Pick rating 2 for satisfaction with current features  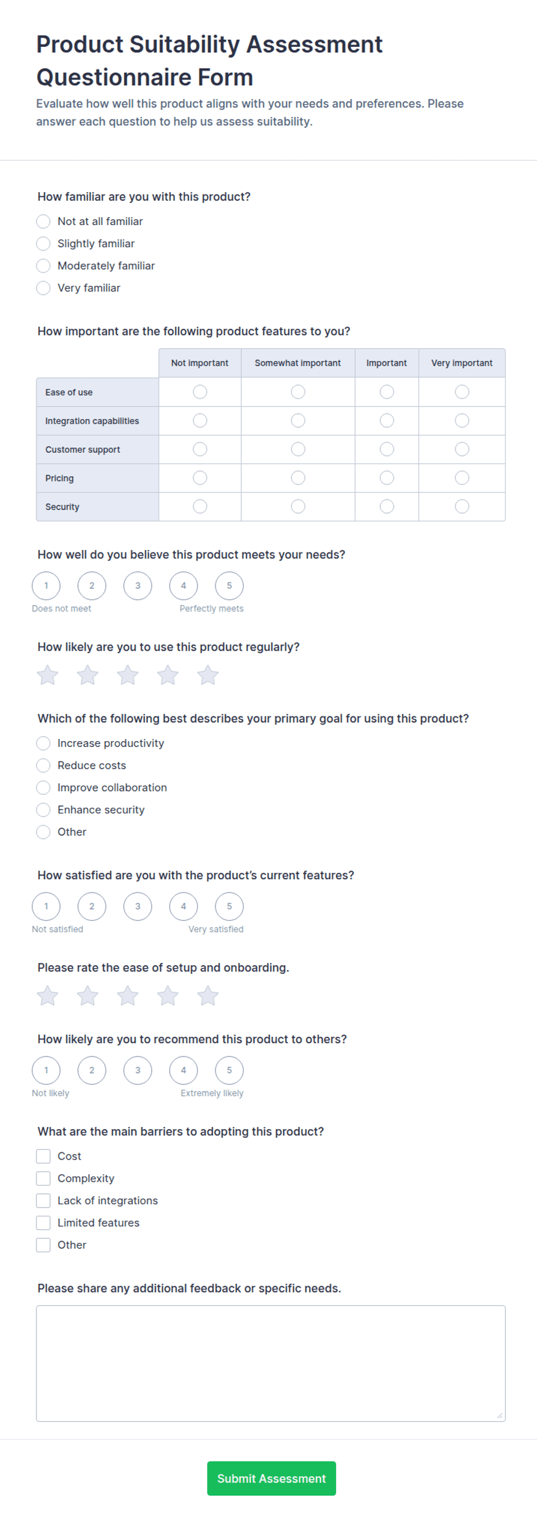tap(92, 906)
